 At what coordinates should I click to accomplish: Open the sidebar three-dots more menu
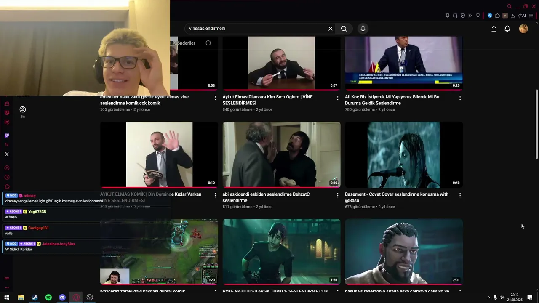[7, 288]
